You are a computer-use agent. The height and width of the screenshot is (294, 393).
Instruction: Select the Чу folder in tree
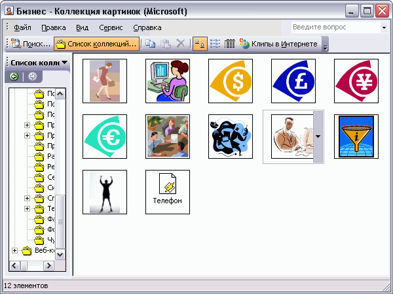click(45, 240)
